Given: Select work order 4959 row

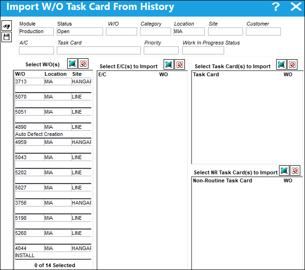Looking at the screenshot, I should coord(53,142).
